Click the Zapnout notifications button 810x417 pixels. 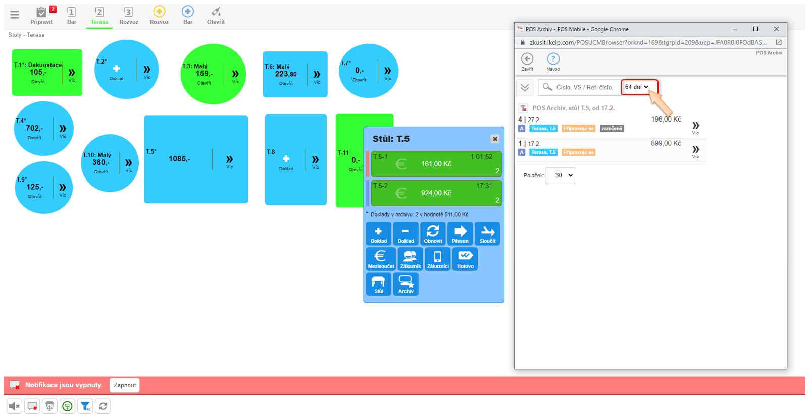point(125,385)
